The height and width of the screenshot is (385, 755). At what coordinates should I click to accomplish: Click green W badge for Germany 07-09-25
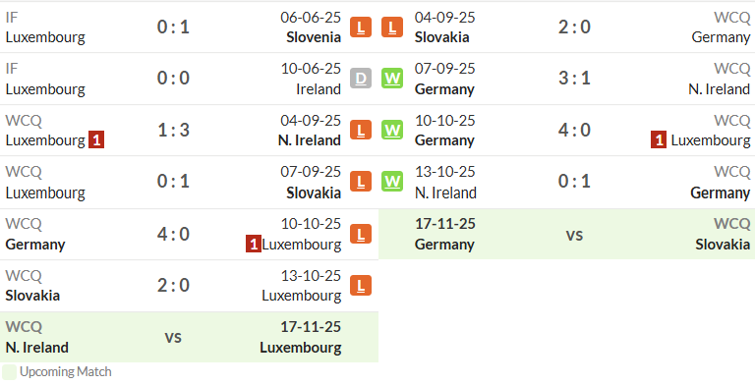tap(392, 79)
